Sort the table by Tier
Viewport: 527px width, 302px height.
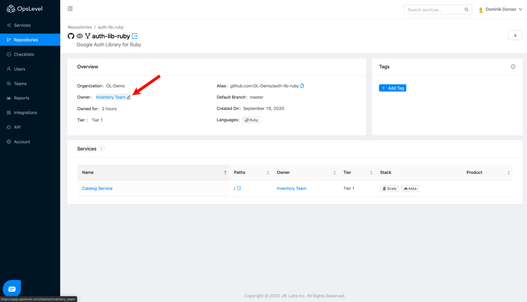coord(357,172)
